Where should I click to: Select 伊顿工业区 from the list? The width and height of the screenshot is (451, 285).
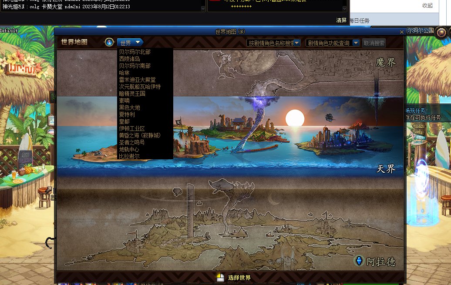click(x=132, y=128)
